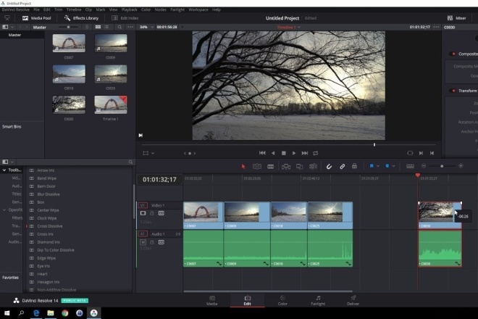478x319 pixels.
Task: Select the Timeline 1 thumbnail in media pool
Action: point(111,104)
